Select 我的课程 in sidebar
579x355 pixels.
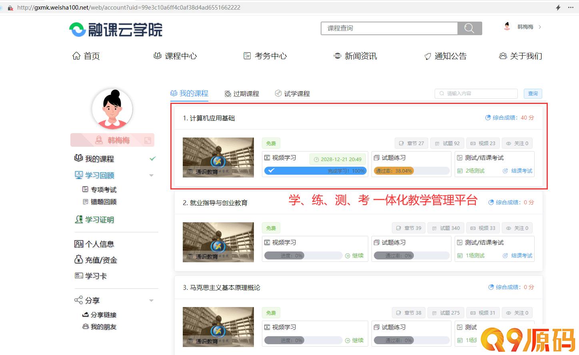tap(94, 159)
